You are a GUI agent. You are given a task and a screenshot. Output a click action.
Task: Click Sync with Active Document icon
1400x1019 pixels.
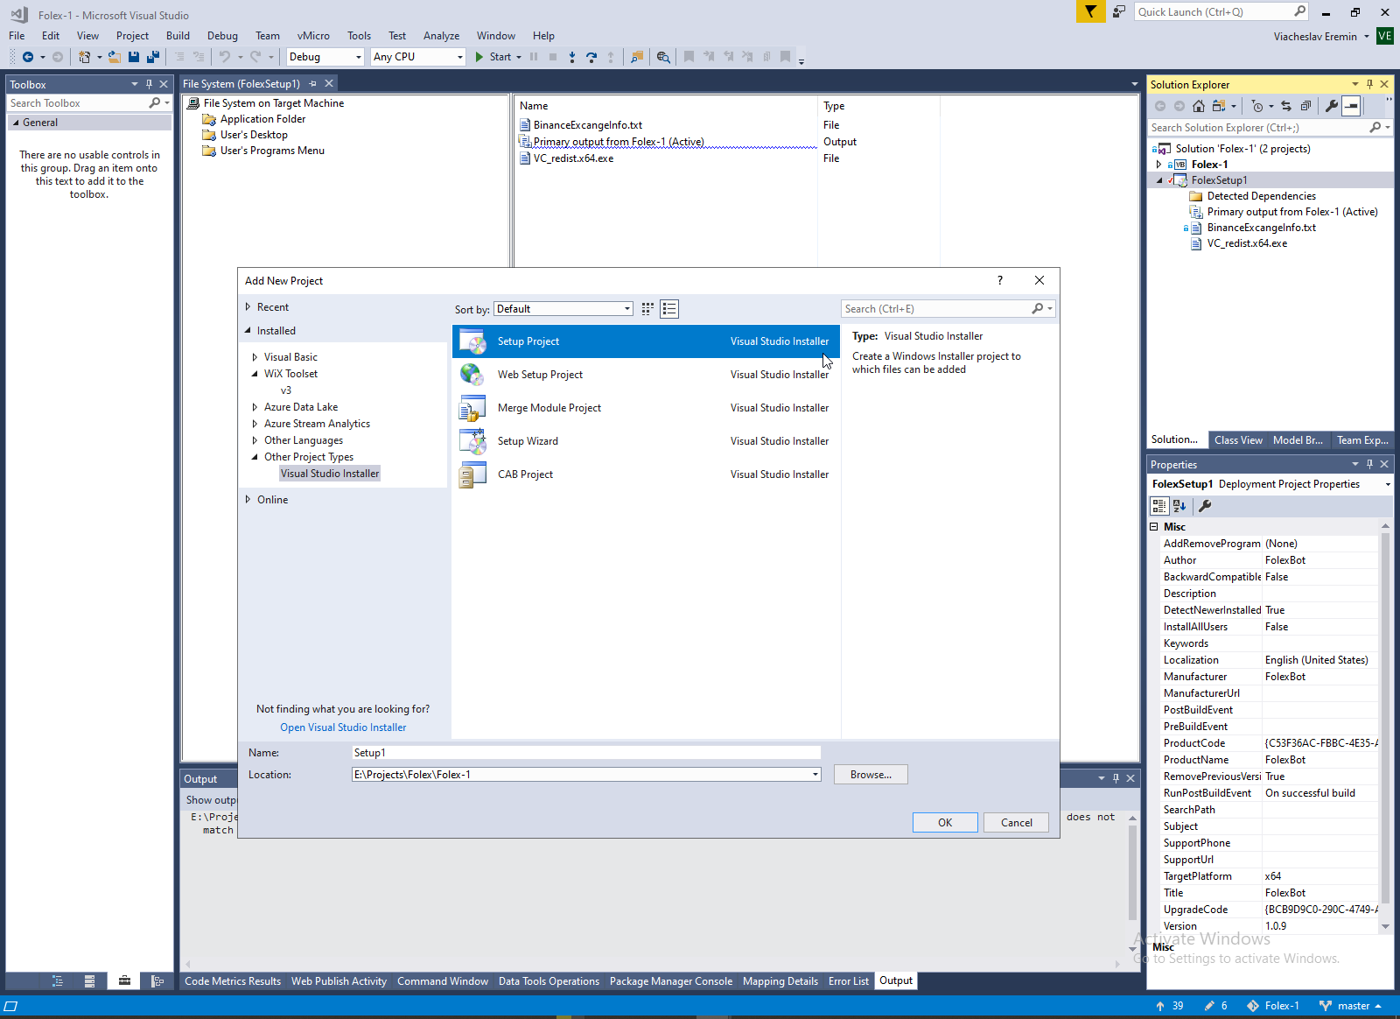click(1286, 106)
